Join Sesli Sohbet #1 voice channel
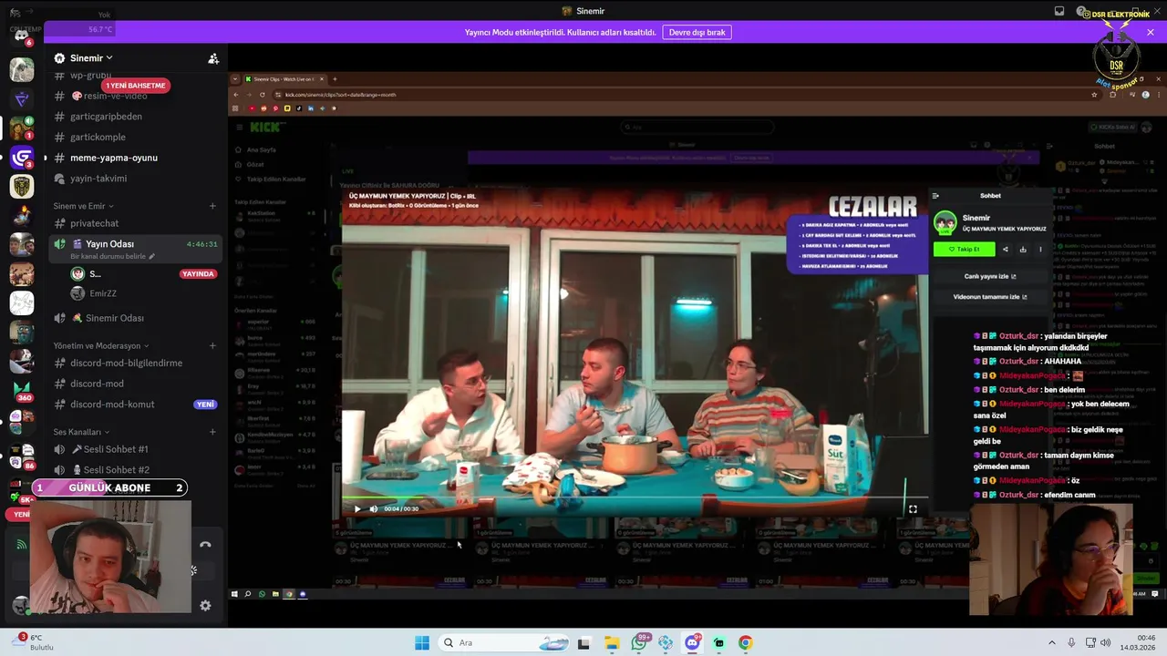1167x656 pixels. 115,449
